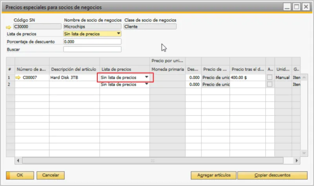Minimize the Precios especiales window
314x186 pixels.
[287, 7]
